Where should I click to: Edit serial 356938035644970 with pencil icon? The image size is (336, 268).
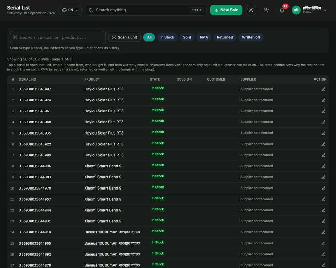[323, 188]
